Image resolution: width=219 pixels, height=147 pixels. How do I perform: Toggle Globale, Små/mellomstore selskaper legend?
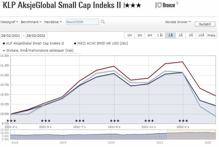[38, 50]
